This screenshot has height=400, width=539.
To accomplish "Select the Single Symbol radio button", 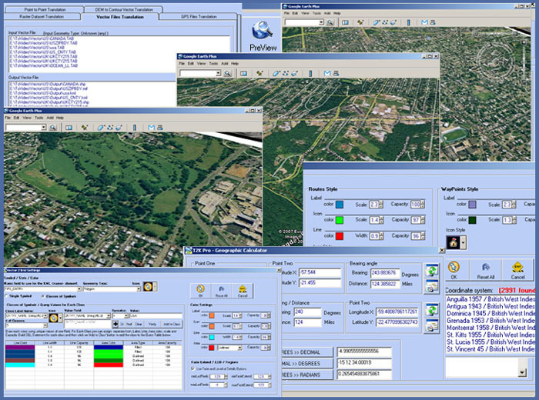I will (6, 296).
